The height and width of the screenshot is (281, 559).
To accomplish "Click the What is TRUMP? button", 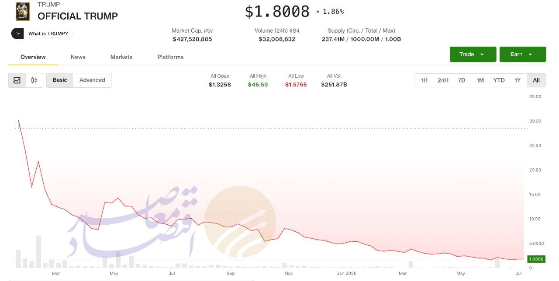I will pyautogui.click(x=42, y=34).
